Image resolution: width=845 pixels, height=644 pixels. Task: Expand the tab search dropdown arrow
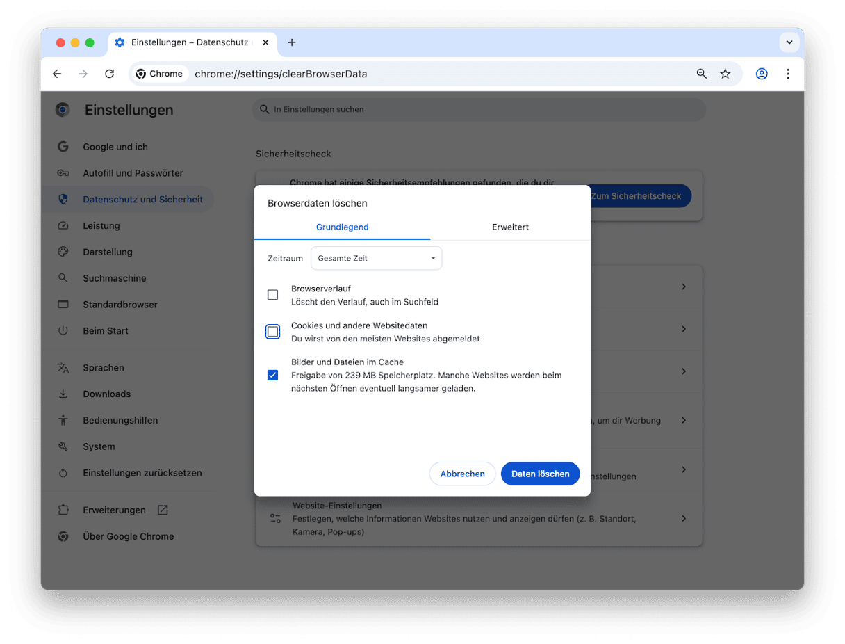(x=789, y=42)
